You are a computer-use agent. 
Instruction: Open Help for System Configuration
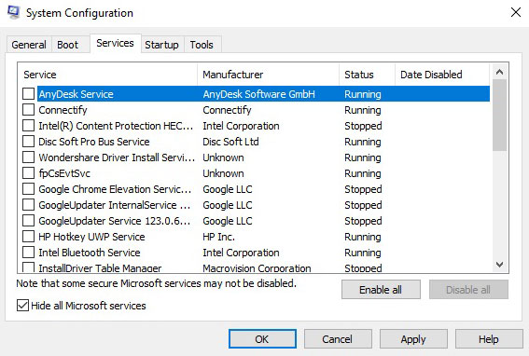pos(489,339)
